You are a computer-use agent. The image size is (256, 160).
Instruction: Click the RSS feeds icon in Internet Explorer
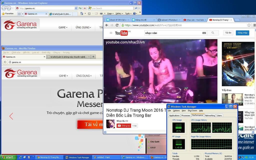[x=89, y=14]
